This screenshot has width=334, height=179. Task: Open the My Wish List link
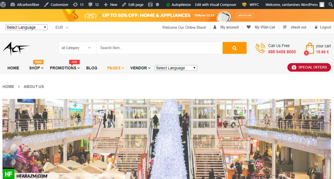coord(265,27)
